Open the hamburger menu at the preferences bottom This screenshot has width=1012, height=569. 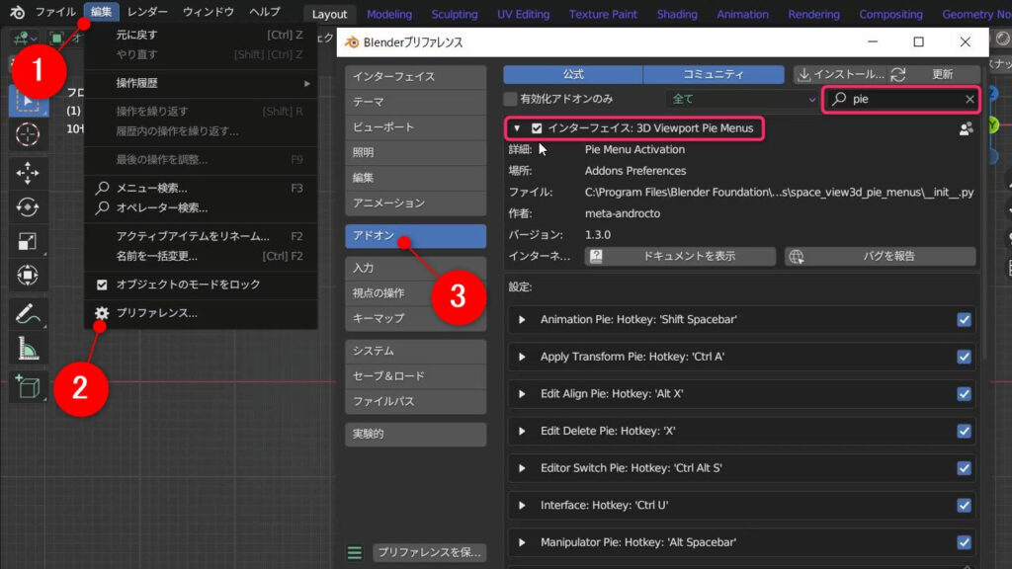(355, 553)
